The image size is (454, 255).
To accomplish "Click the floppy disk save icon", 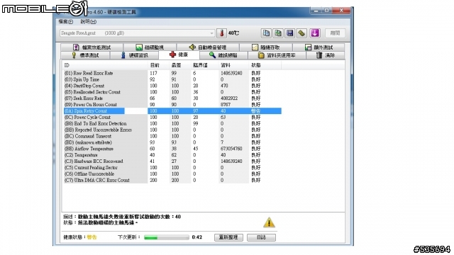I will (290, 33).
